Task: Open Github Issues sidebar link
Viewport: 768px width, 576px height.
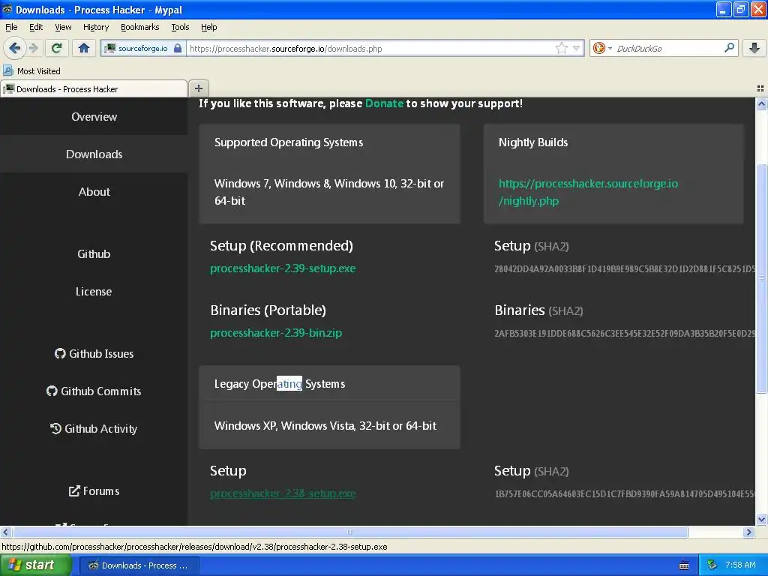Action: 94,354
